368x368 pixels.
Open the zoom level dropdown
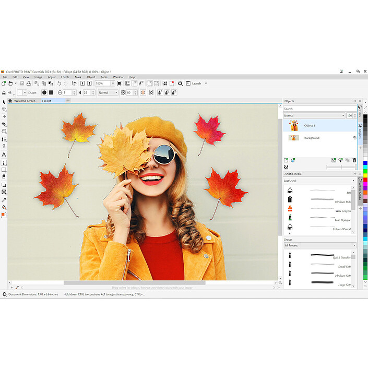[x=113, y=84]
